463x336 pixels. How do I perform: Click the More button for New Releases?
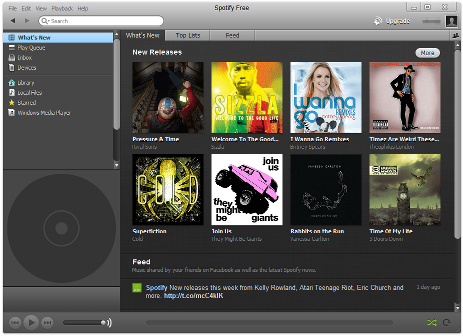coord(427,53)
